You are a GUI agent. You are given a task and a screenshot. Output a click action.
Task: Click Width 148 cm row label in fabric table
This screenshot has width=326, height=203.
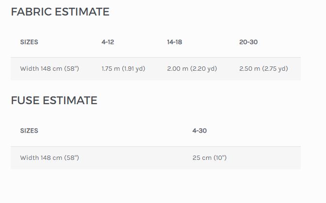coord(49,69)
